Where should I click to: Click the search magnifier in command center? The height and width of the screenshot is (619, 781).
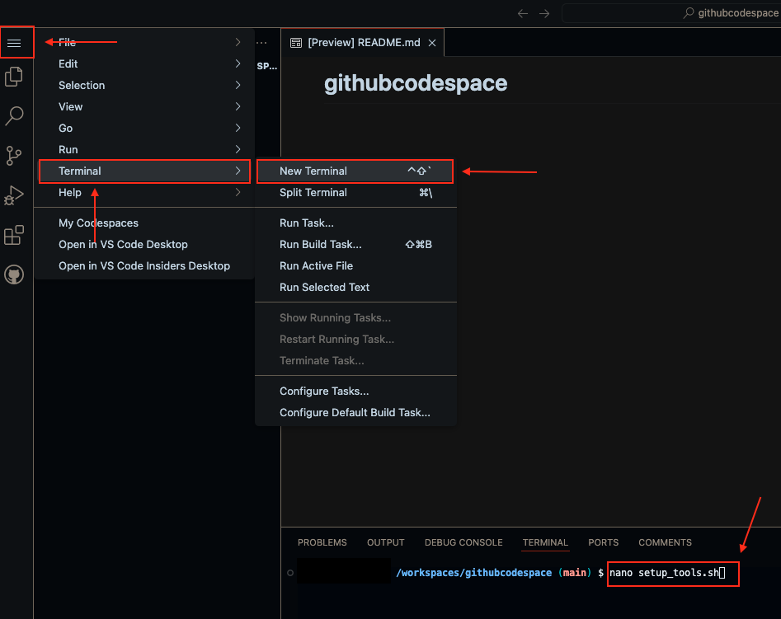click(689, 13)
